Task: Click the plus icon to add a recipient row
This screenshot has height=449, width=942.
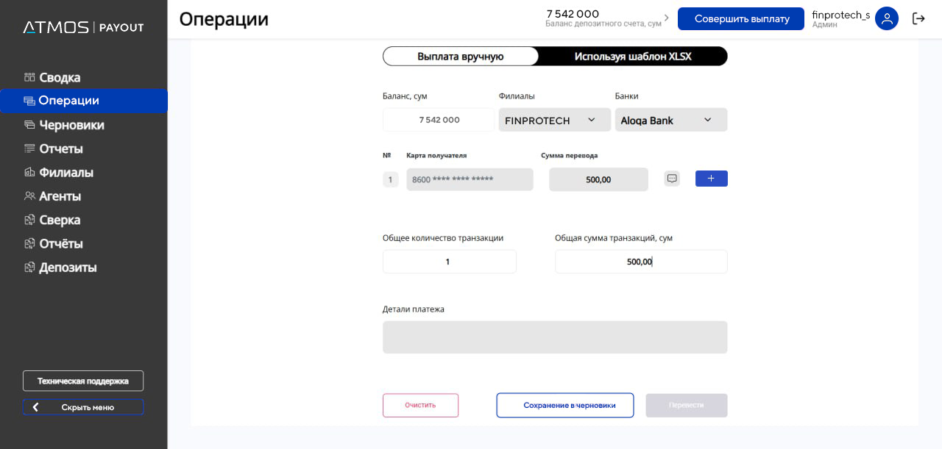Action: point(711,178)
